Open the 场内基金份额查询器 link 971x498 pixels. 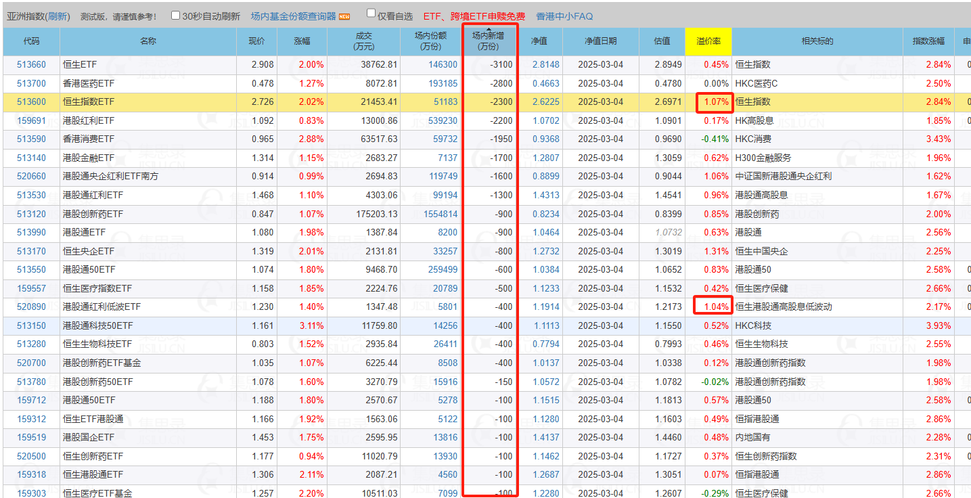coord(293,16)
